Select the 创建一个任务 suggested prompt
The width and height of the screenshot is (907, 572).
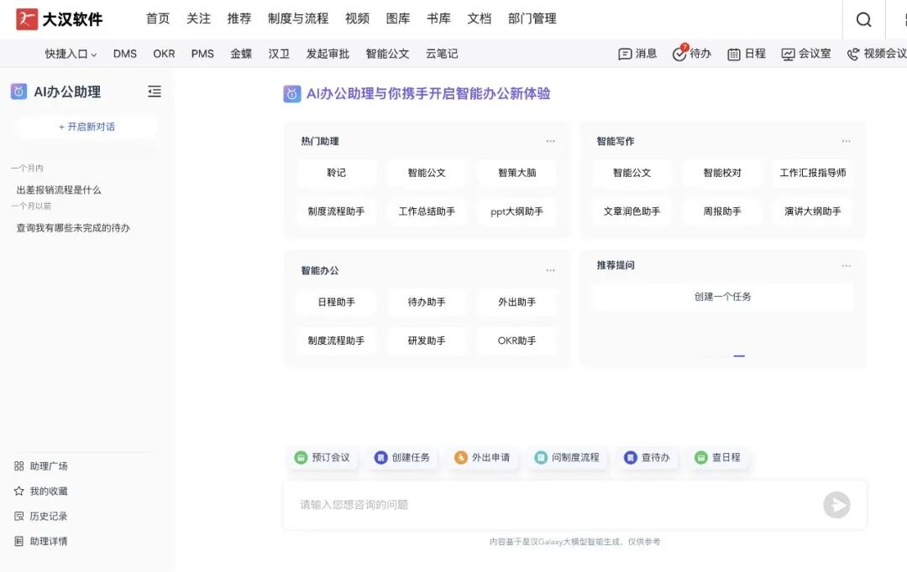pyautogui.click(x=722, y=296)
